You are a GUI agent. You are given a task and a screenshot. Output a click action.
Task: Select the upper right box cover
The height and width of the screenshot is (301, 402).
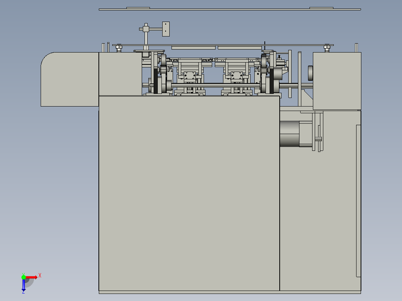[x=337, y=81]
